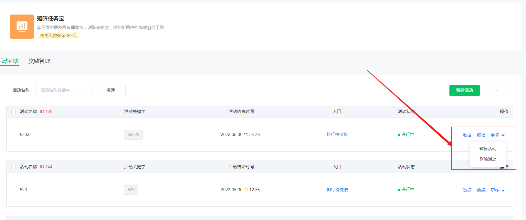The width and height of the screenshot is (526, 220).
Task: Click the green 新建活动 button
Action: [464, 90]
